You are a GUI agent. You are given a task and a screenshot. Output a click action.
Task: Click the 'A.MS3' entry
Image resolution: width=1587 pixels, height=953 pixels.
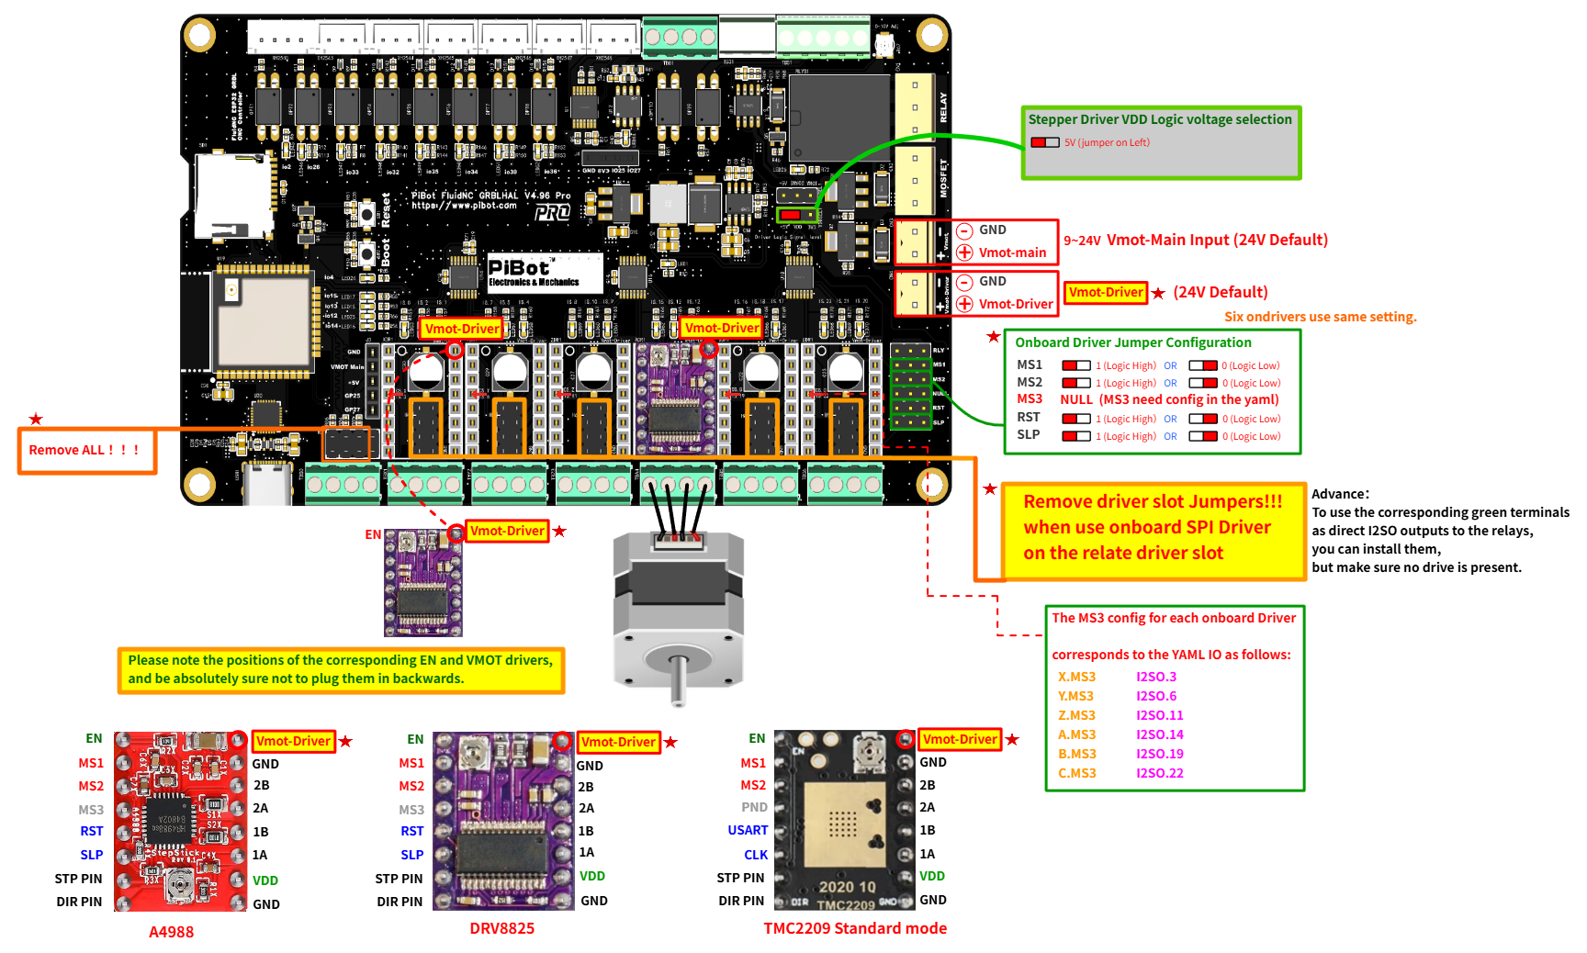click(x=1076, y=734)
